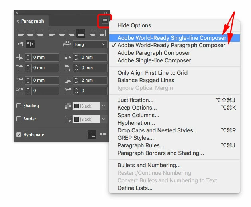Screen dimensions: 251x207
Task: Choose Hide Options from menu
Action: [175, 25]
